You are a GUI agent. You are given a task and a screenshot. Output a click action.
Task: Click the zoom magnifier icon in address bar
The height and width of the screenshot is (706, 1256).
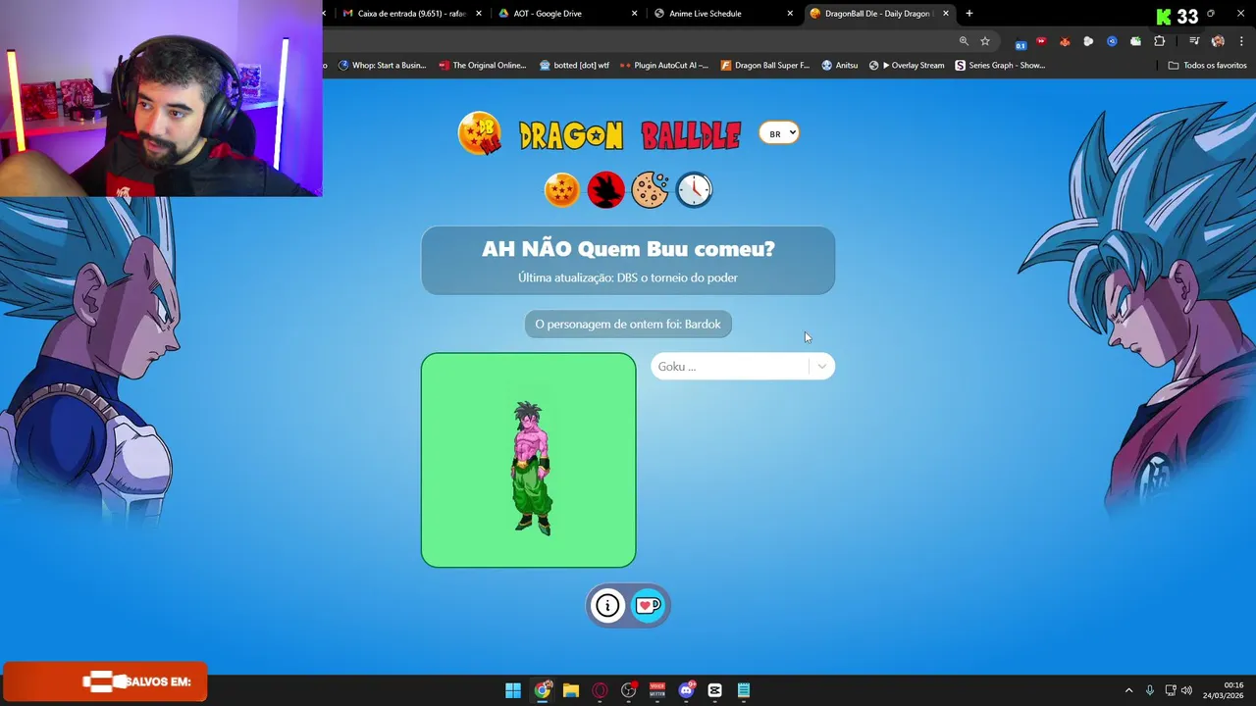(964, 41)
